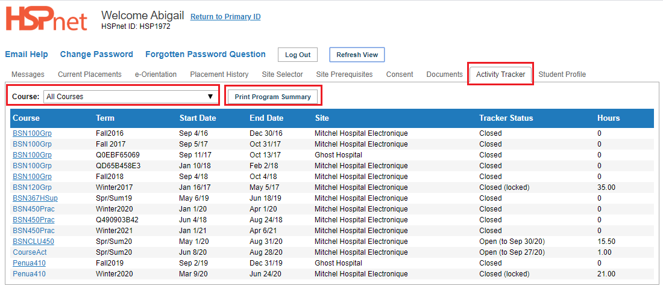663x289 pixels.
Task: Open the Documents tab
Action: (x=444, y=75)
